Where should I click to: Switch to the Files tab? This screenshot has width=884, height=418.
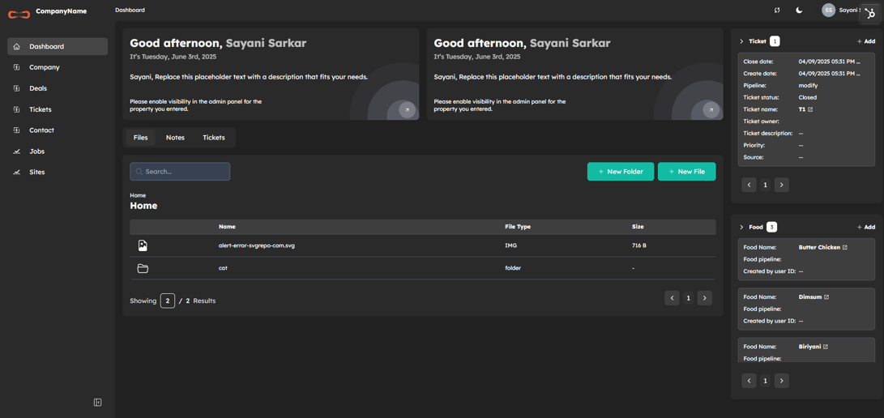tap(140, 138)
